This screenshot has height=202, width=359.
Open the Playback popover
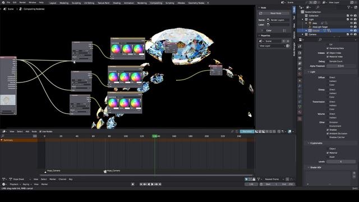click(x=15, y=184)
